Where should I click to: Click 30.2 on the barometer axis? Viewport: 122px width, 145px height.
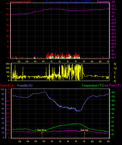tap(114, 9)
